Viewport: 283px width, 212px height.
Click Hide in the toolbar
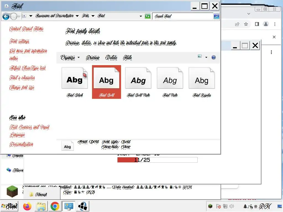[127, 57]
